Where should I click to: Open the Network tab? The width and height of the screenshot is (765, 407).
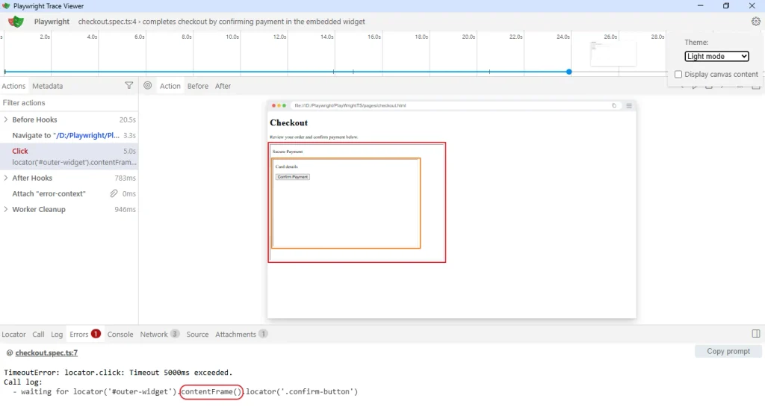coord(159,335)
